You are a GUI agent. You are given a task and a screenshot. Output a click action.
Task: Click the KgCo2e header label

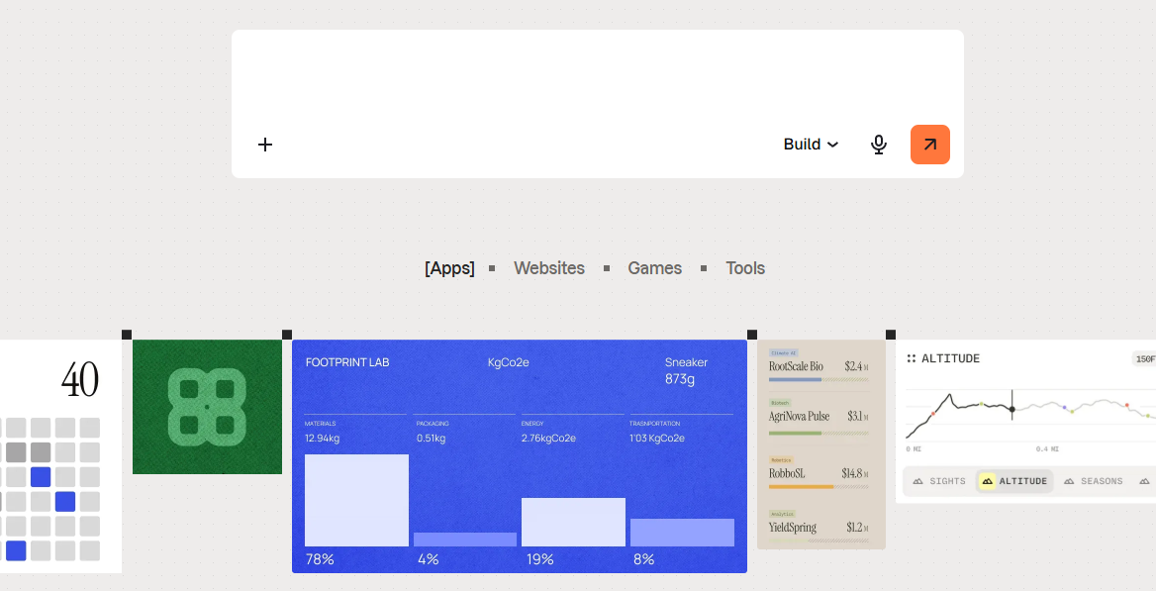click(508, 362)
